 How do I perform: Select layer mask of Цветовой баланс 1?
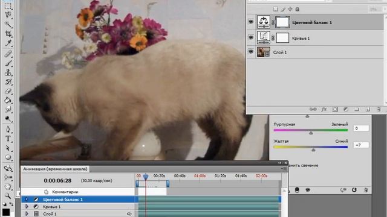coord(282,22)
